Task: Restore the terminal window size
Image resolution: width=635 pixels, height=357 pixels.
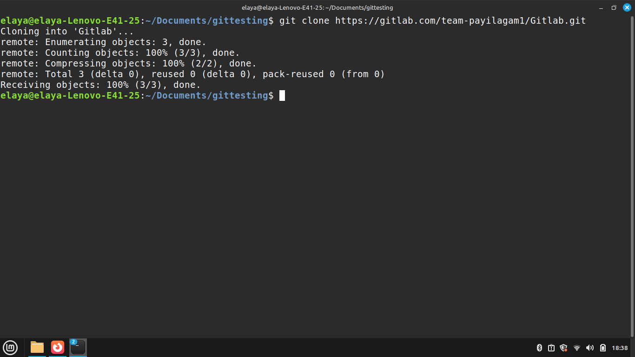Action: coord(614,7)
